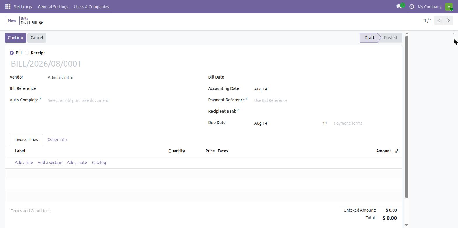This screenshot has width=458, height=228.
Task: Go to next record arrow
Action: (x=449, y=20)
